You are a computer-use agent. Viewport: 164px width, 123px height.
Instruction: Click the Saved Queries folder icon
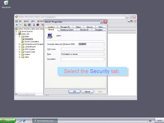[19, 31]
